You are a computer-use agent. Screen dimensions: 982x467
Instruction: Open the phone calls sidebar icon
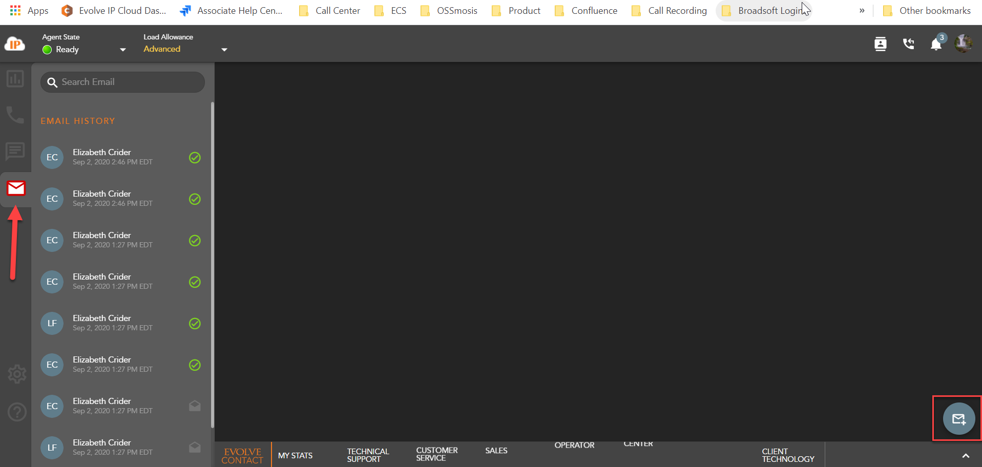point(15,115)
